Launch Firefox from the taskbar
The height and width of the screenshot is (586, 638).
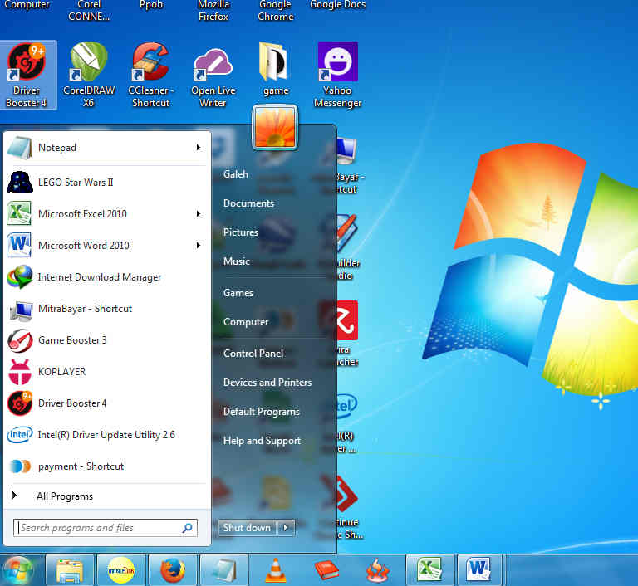coord(173,570)
